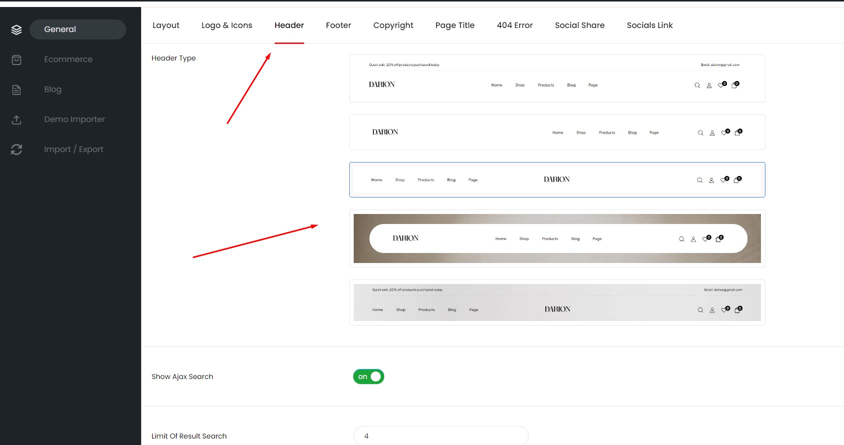Click the General layers icon in sidebar
This screenshot has height=445, width=844.
(17, 30)
